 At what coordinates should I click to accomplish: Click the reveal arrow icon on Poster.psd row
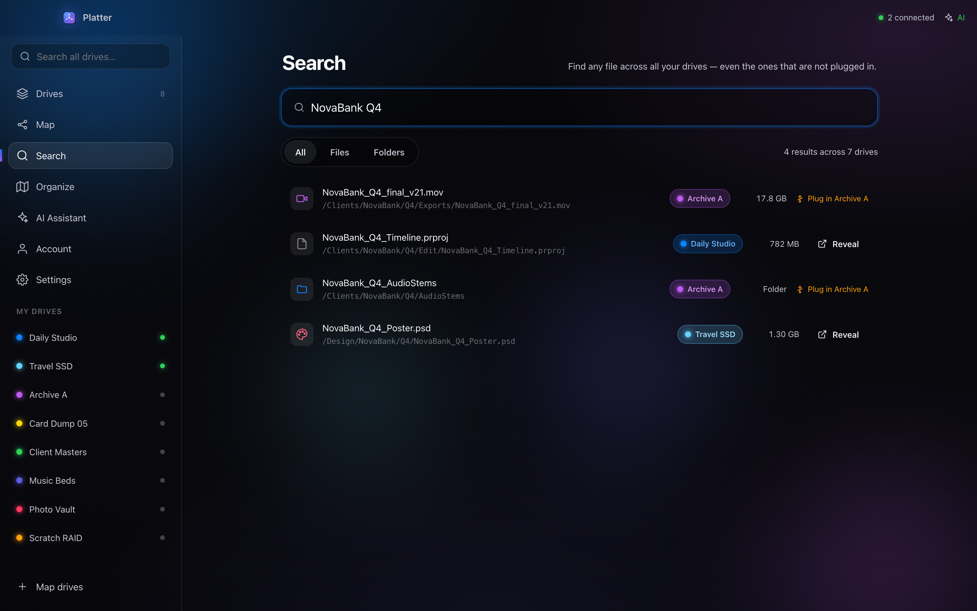pos(822,334)
